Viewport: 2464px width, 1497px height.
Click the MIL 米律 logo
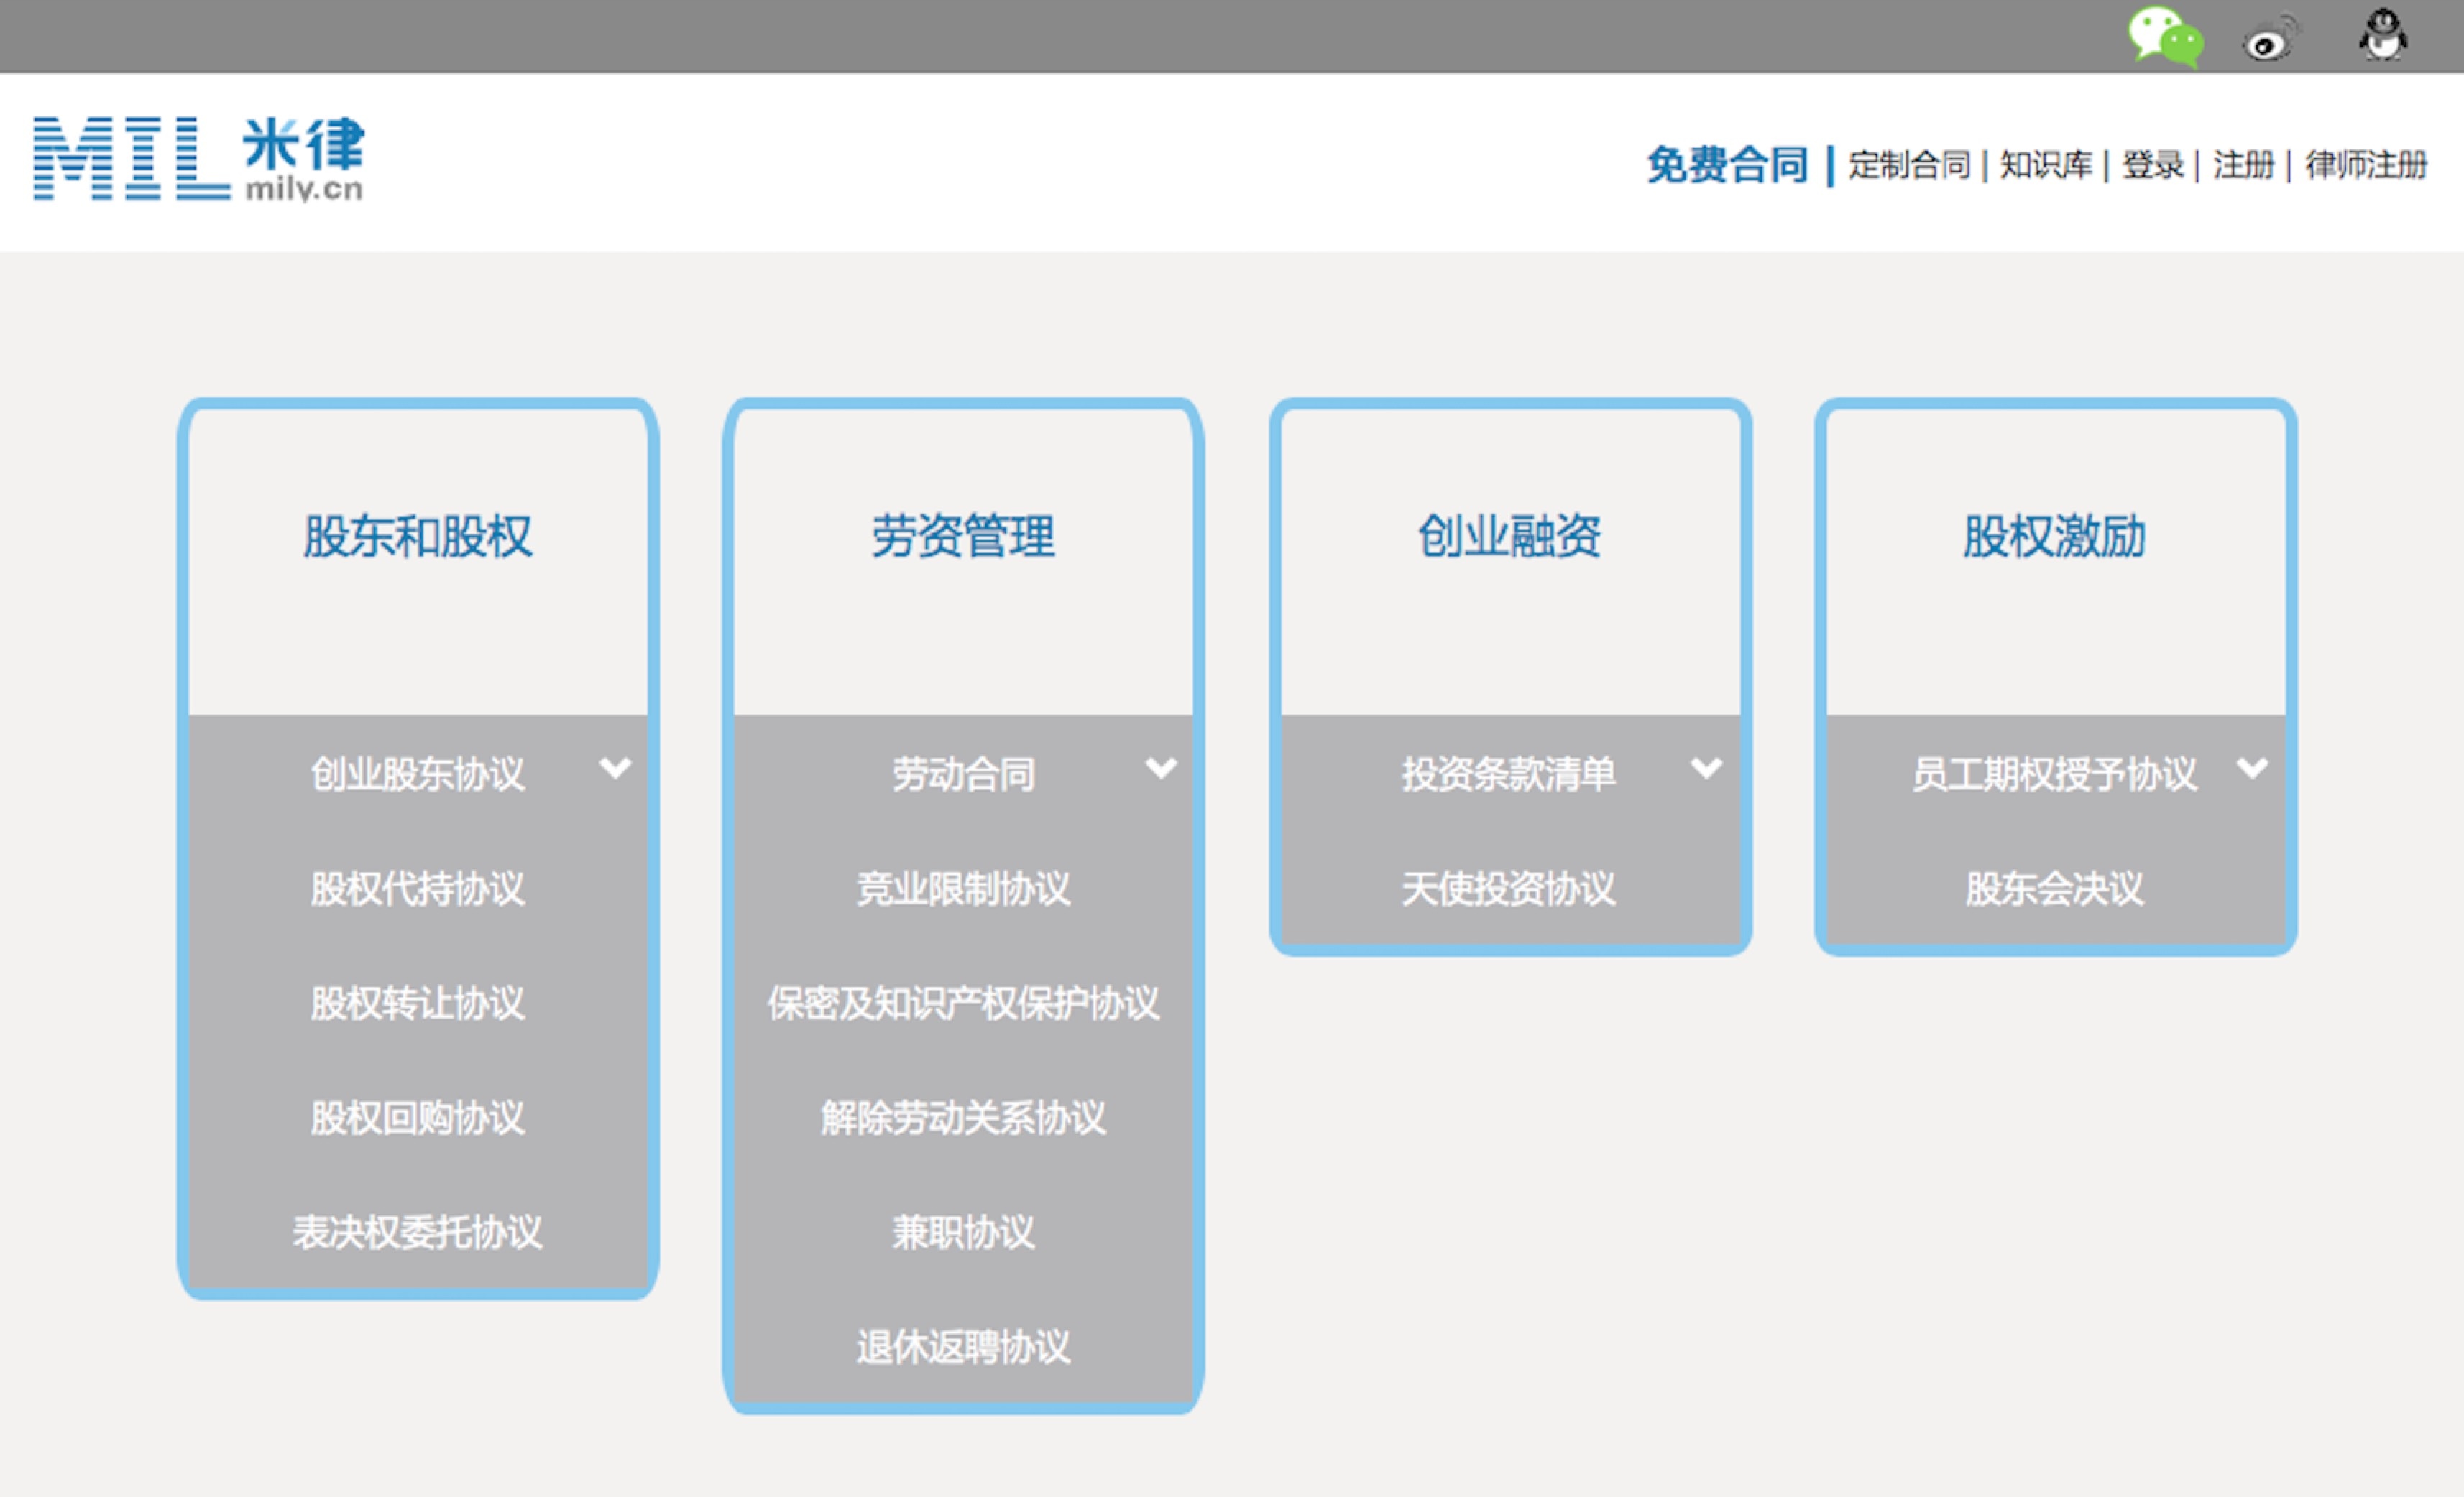(x=198, y=158)
